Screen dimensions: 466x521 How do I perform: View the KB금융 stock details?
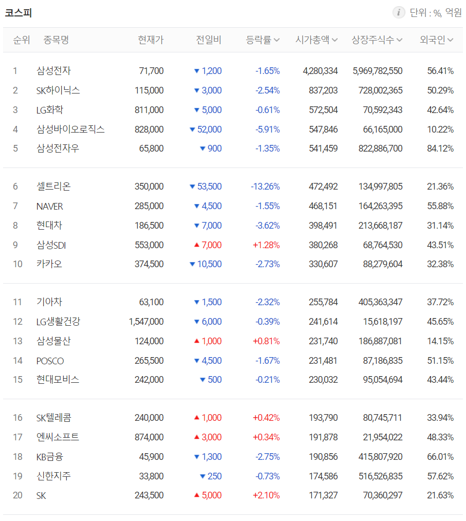pyautogui.click(x=49, y=457)
